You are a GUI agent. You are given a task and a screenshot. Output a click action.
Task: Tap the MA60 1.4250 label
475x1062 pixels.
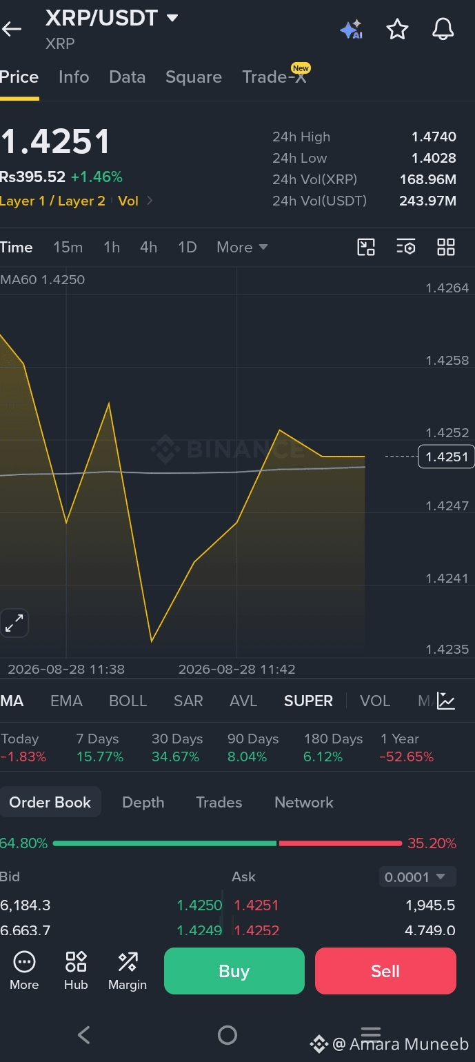tap(43, 280)
